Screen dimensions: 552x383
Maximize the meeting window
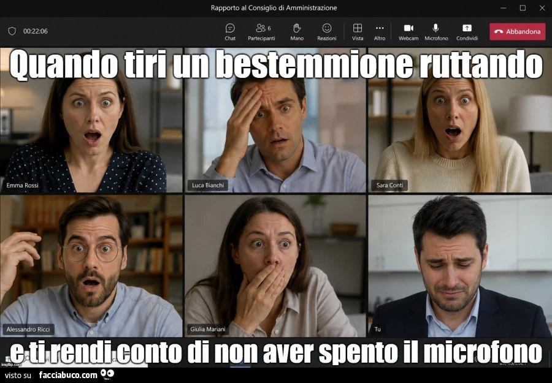[x=523, y=8]
